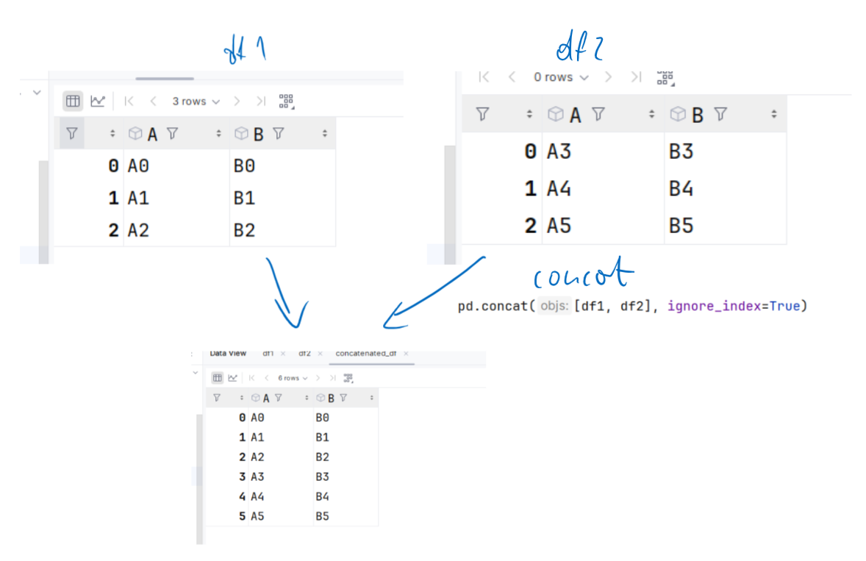
Task: Switch to chart view in 6 rows panel
Action: pos(232,378)
